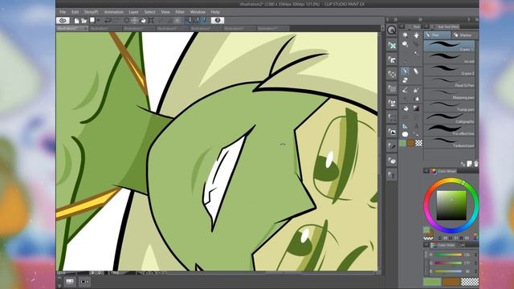Open the Animation menu

(114, 12)
